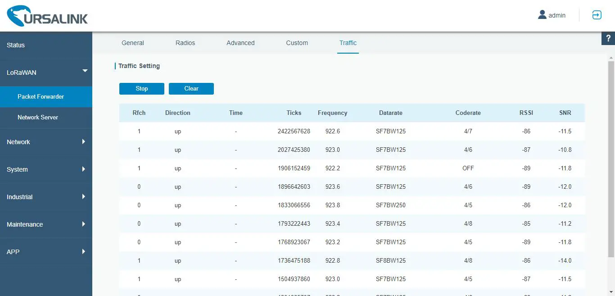Expand the System menu
The height and width of the screenshot is (296, 615).
(46, 169)
